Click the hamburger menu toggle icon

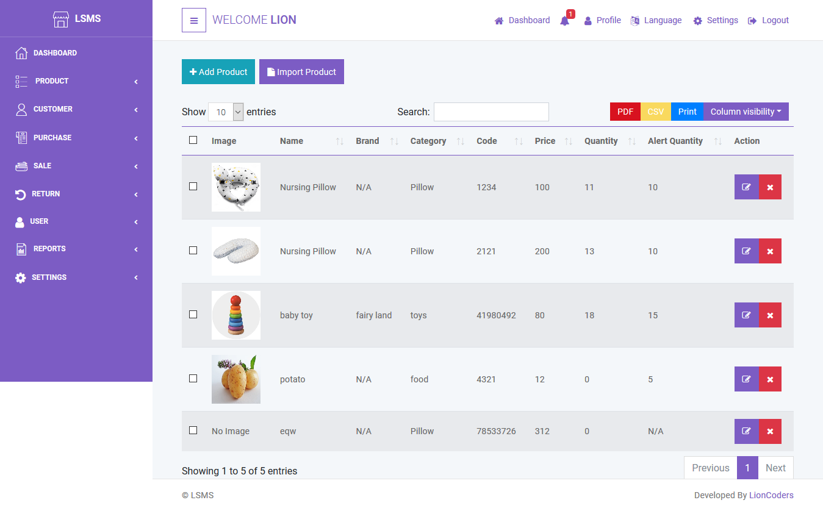(x=194, y=20)
